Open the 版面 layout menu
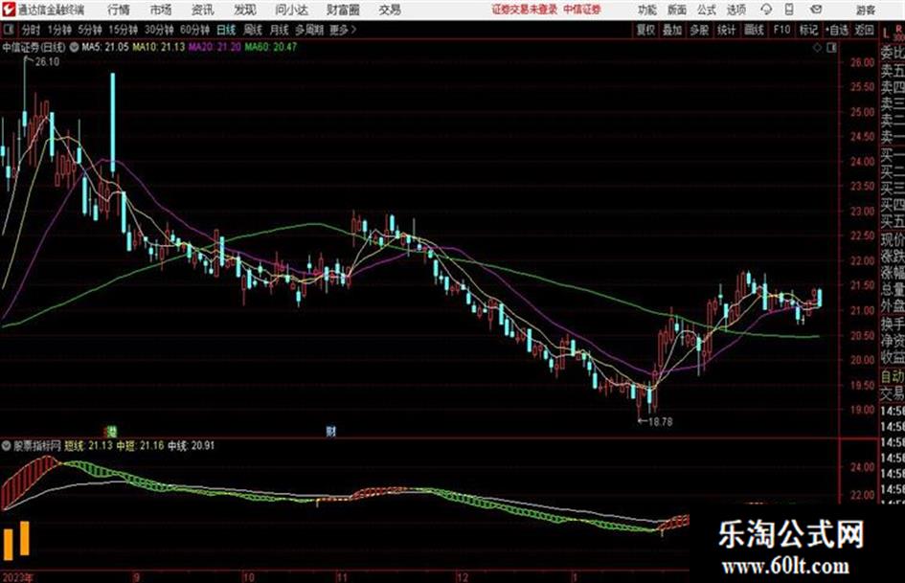Image resolution: width=905 pixels, height=583 pixels. pyautogui.click(x=676, y=10)
